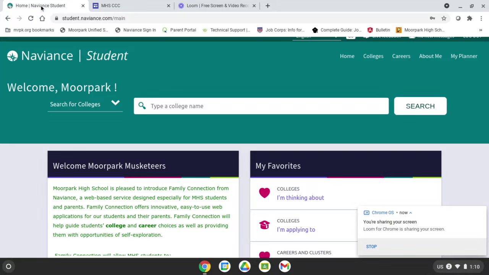Reload the Naviance page
489x275 pixels.
pos(31,18)
